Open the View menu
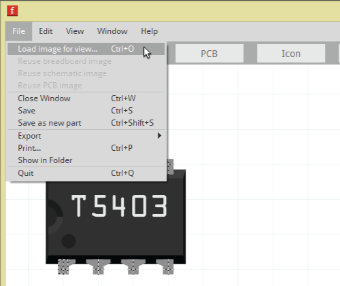This screenshot has width=340, height=286. [75, 31]
